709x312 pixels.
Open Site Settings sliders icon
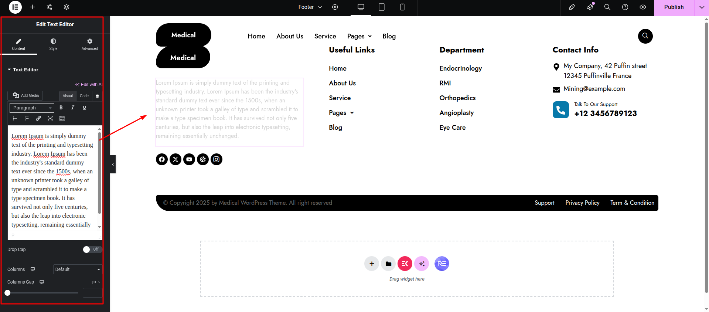pos(50,7)
